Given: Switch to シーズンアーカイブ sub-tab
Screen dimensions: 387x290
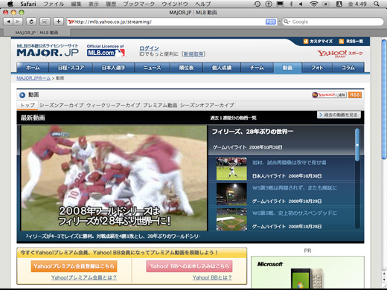Looking at the screenshot, I should click(62, 105).
